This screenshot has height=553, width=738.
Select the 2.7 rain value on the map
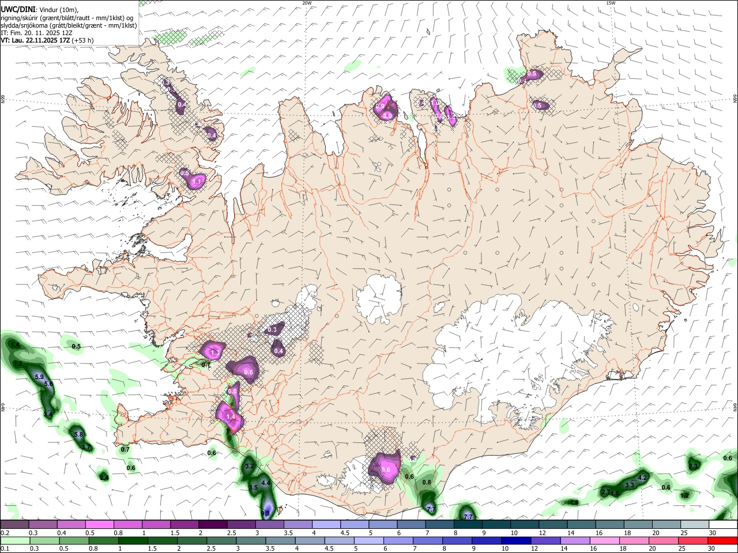(x=605, y=492)
